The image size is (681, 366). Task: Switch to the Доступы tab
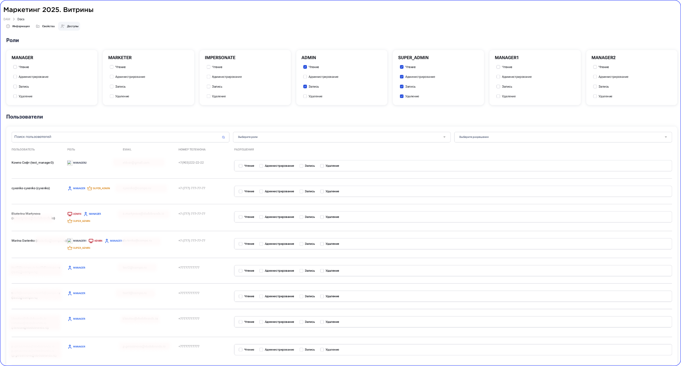[69, 26]
